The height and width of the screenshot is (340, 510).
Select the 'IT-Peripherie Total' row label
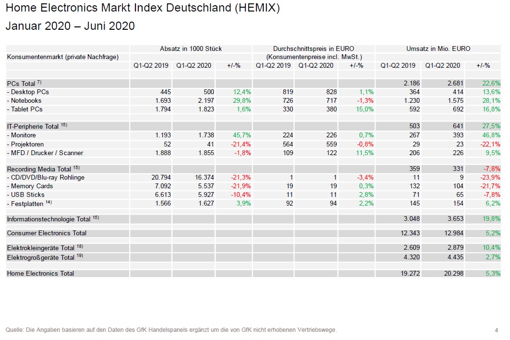(x=33, y=127)
